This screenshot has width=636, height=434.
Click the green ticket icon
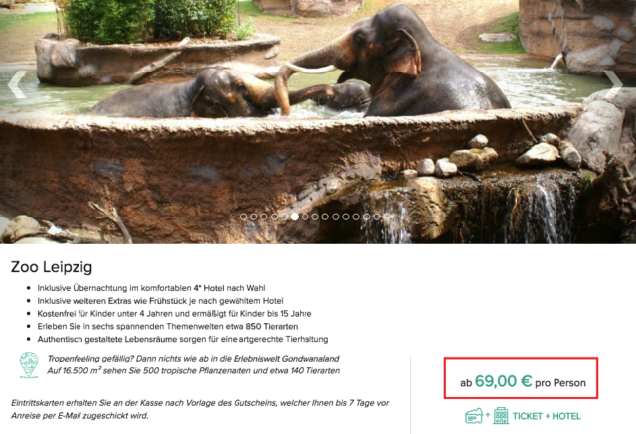coord(474,416)
